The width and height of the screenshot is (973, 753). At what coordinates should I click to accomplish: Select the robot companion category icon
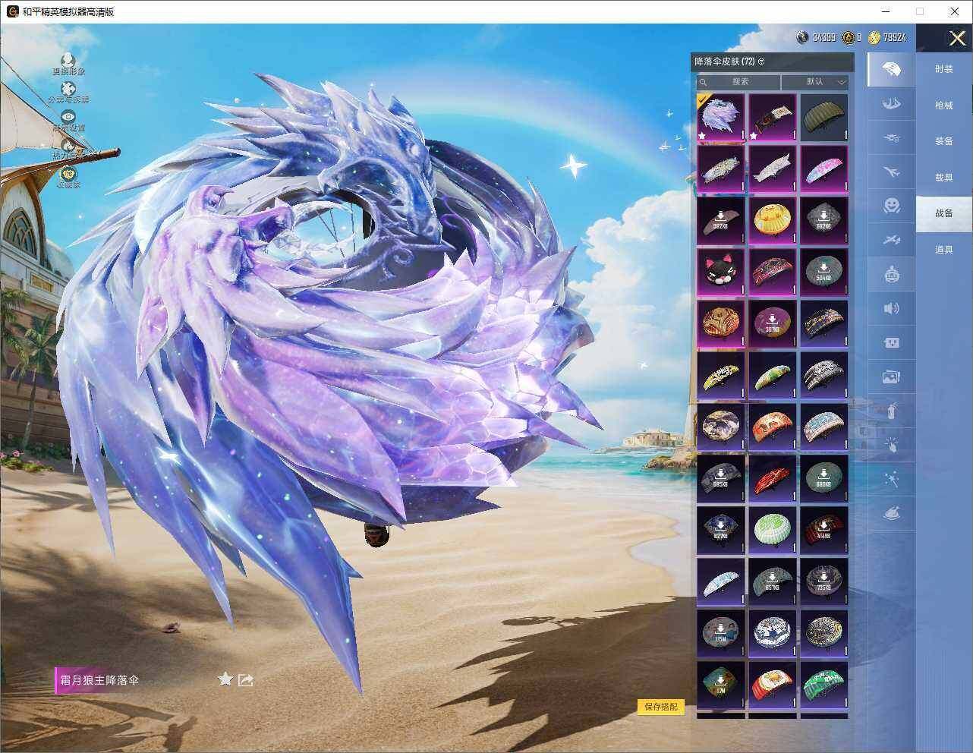coord(892,274)
